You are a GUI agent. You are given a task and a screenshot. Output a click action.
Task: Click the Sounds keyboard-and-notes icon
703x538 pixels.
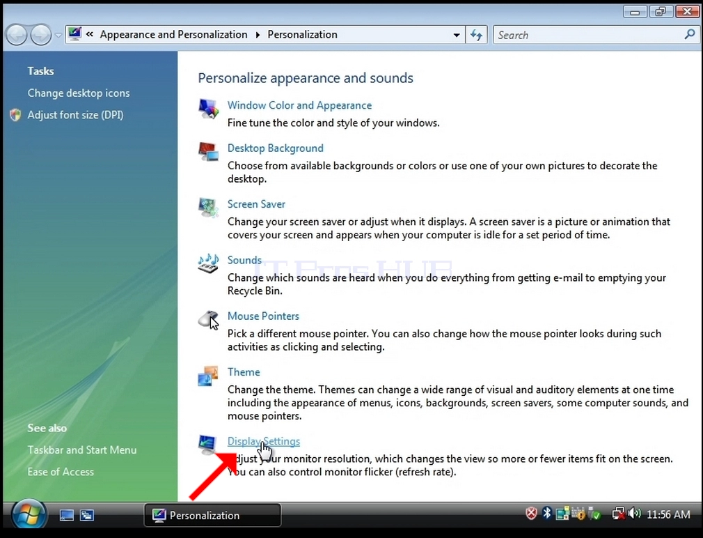pyautogui.click(x=209, y=263)
